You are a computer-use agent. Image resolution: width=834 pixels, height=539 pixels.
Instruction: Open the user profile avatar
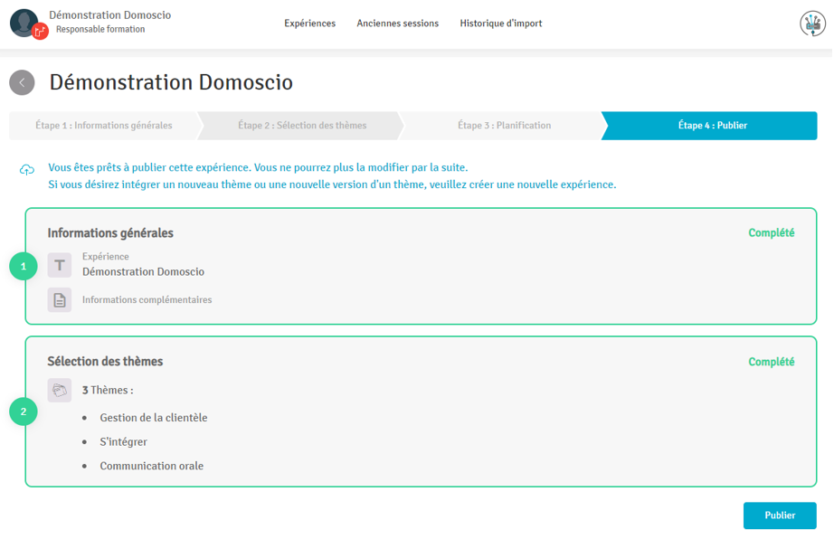(x=24, y=23)
